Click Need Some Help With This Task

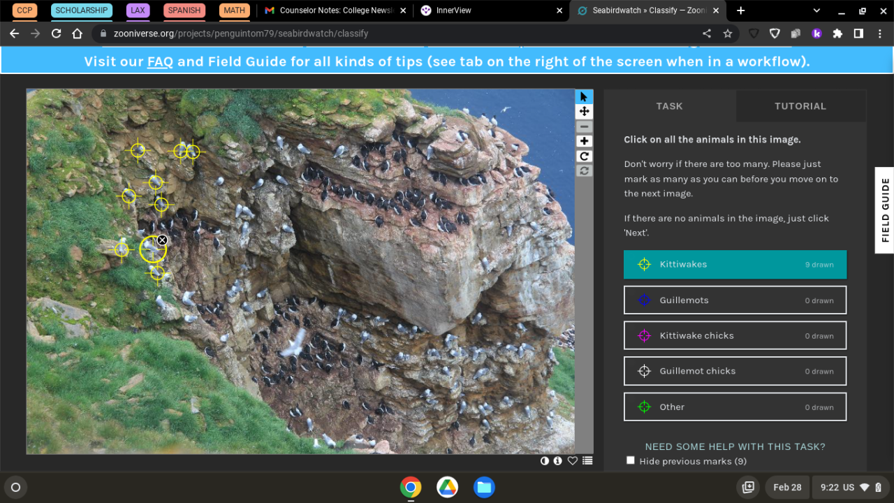[735, 446]
